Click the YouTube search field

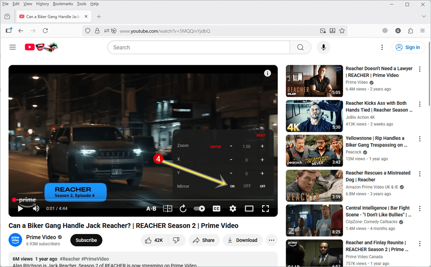(199, 47)
